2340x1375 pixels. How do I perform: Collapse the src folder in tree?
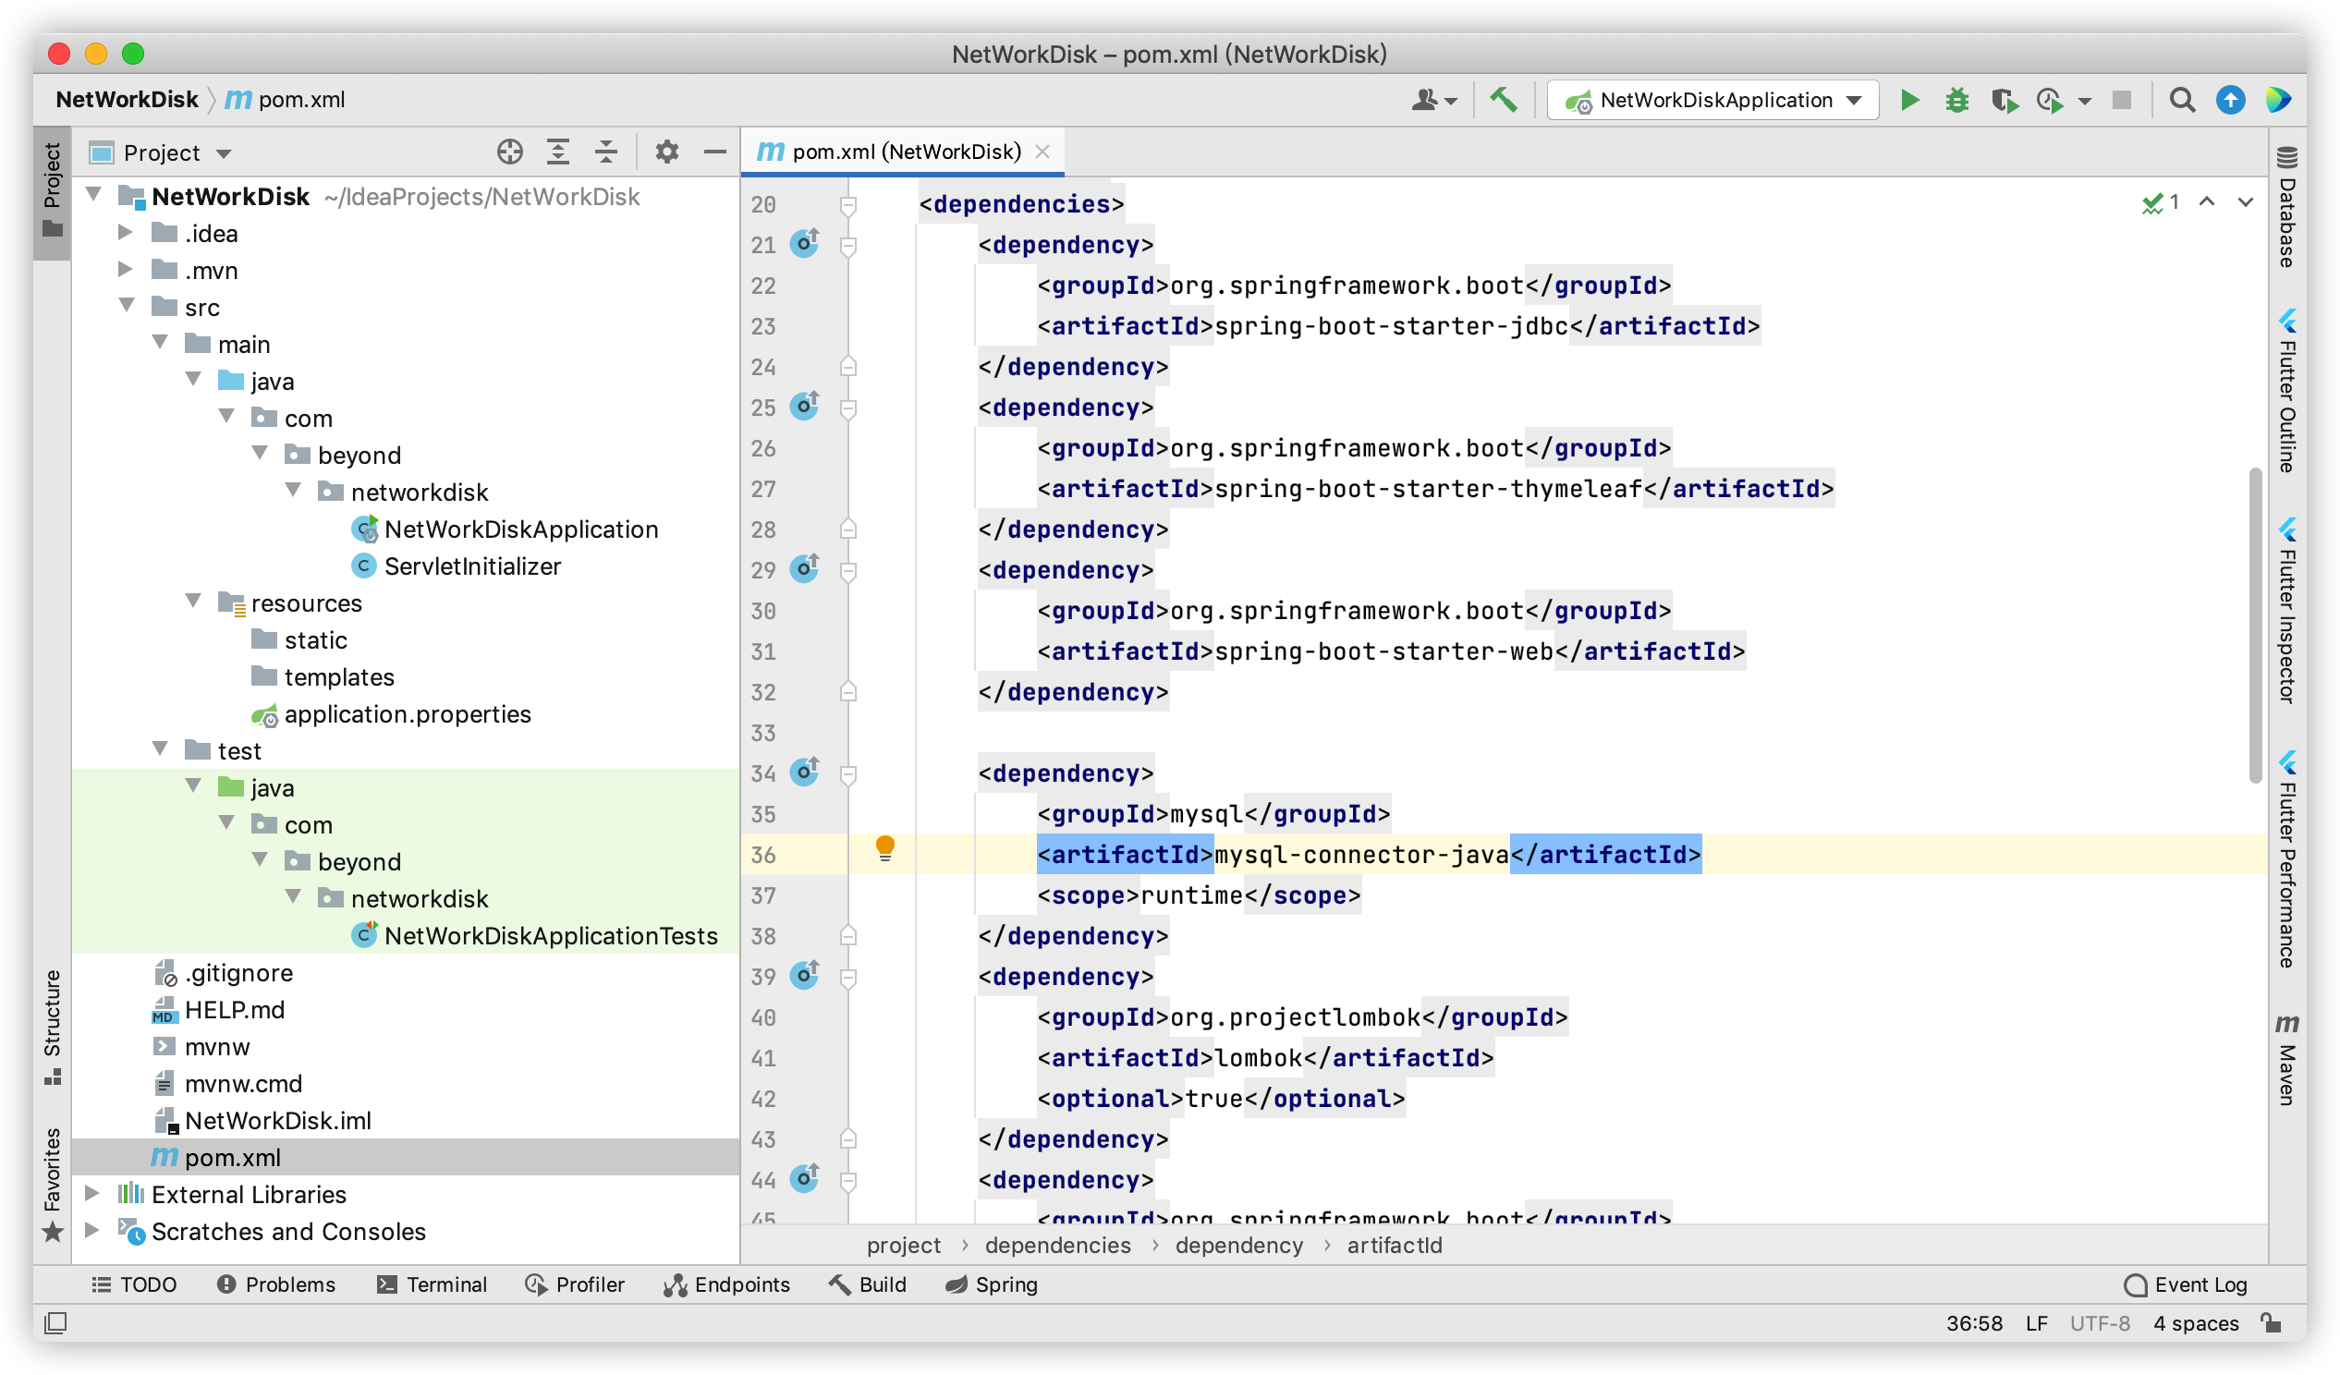click(x=128, y=307)
